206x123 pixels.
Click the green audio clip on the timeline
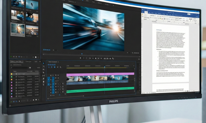tap(100, 90)
